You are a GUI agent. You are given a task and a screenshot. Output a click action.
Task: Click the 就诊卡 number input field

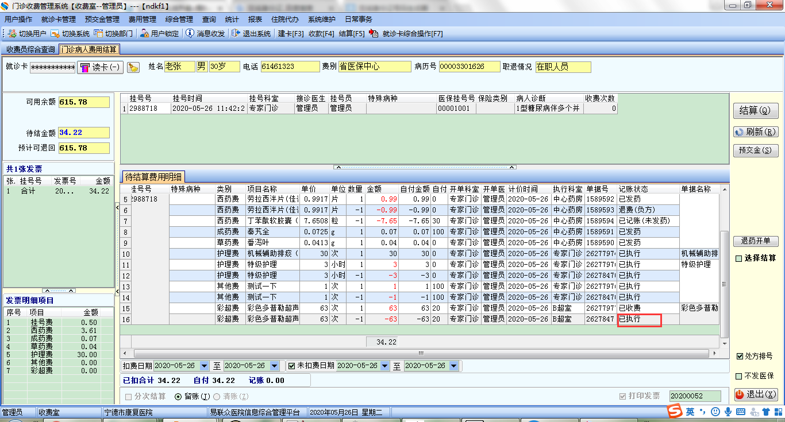[x=52, y=67]
